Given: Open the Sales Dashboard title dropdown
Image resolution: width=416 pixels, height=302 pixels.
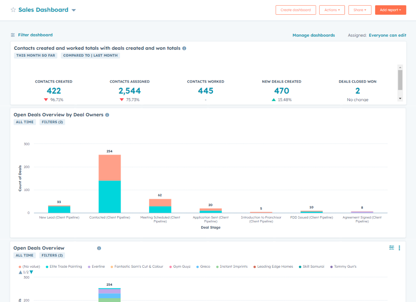Looking at the screenshot, I should (73, 10).
